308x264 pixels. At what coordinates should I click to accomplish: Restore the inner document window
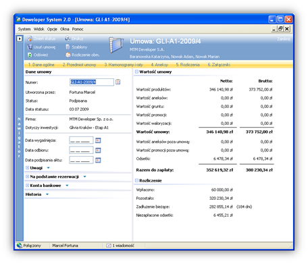click(280, 29)
